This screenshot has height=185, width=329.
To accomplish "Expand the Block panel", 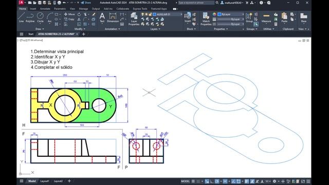I will click(191, 29).
